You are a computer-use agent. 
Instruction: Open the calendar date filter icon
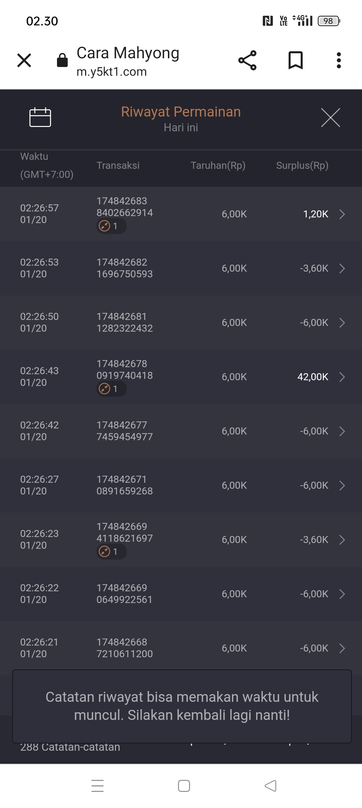pyautogui.click(x=40, y=118)
